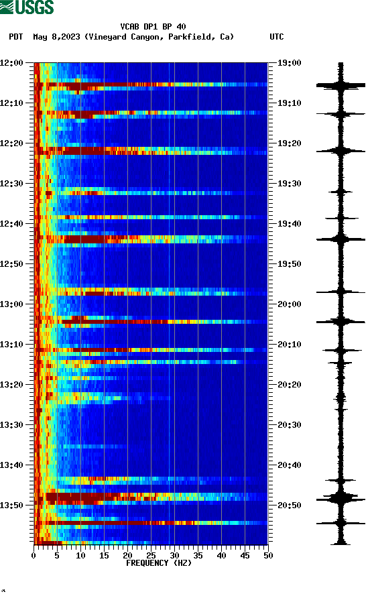Click the 50 Hz frequency tick label
The height and width of the screenshot is (598, 370).
[x=268, y=556]
